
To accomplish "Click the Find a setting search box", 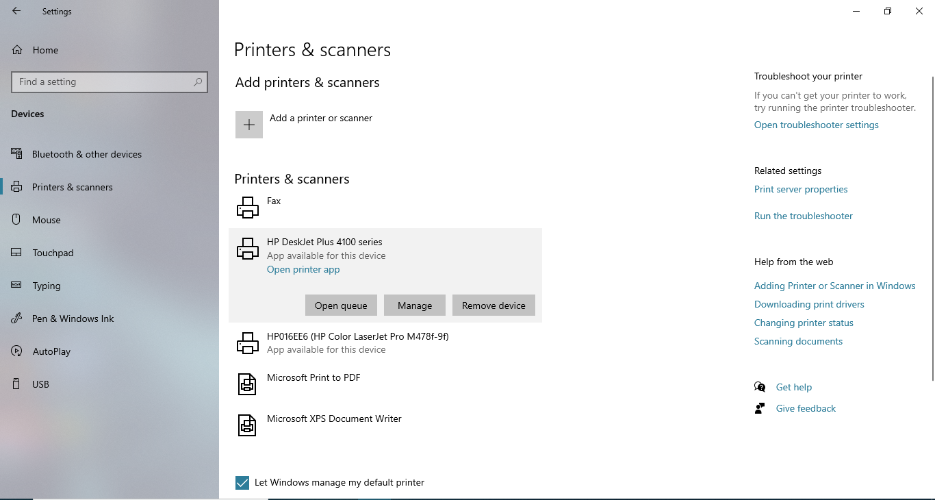I will (110, 82).
